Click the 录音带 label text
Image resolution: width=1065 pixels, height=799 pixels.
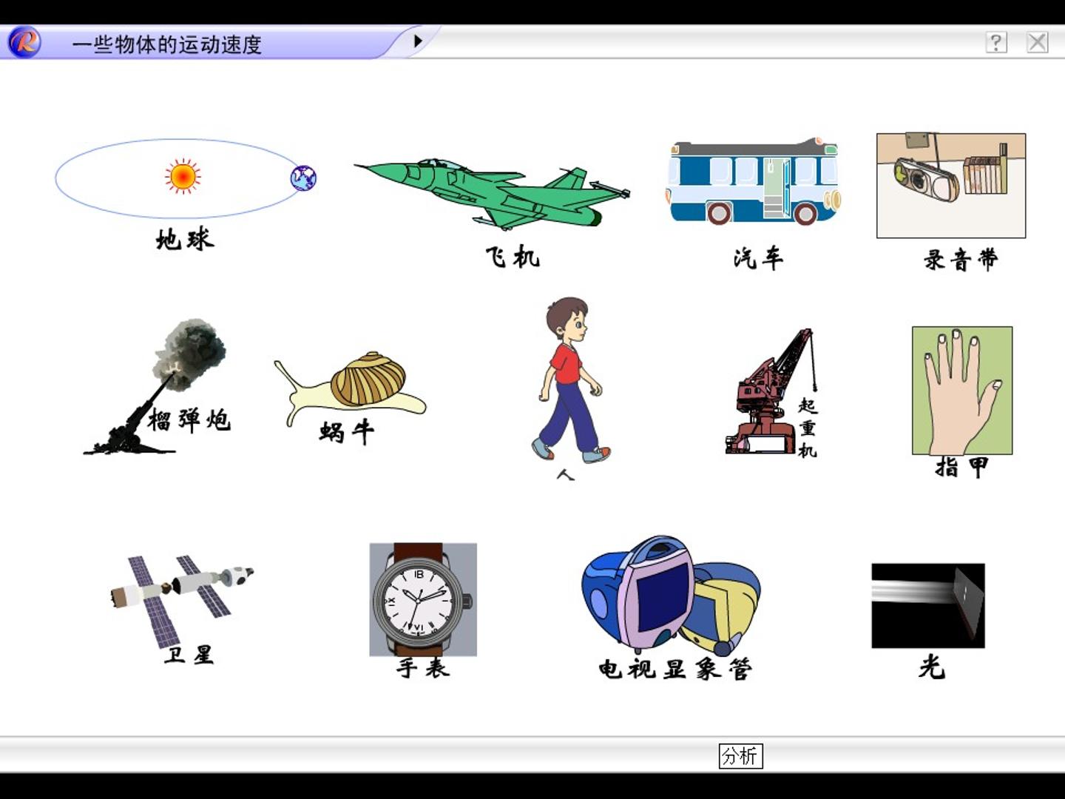point(961,260)
